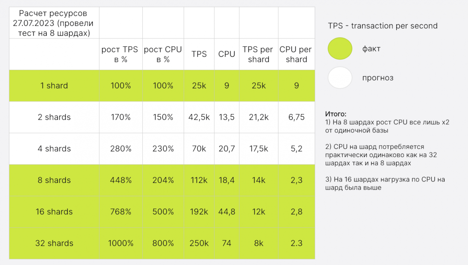Select the 44,8 CPU cell
This screenshot has height=265, width=468.
tap(226, 212)
